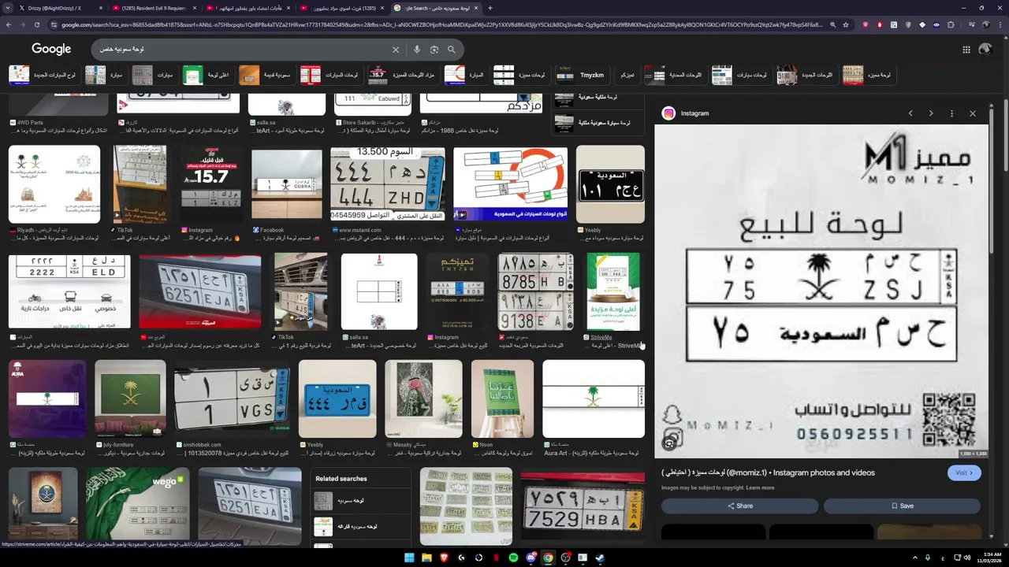Viewport: 1009px width, 567px height.
Task: Open Brave browser from taskbar
Action: (x=444, y=558)
